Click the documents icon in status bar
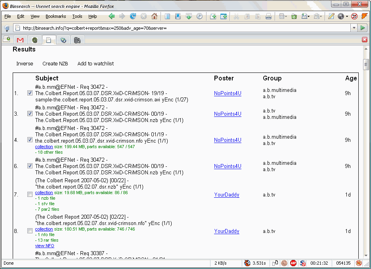Screen dimensions: 371x269 (275, 263)
